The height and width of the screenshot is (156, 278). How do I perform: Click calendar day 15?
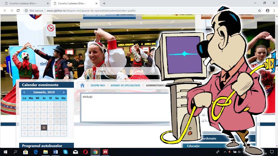pos(31,116)
